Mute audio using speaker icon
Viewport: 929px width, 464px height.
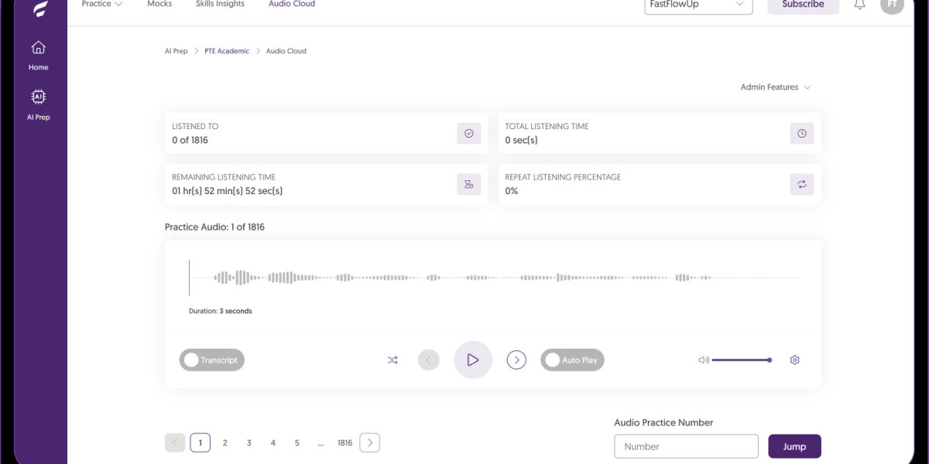click(x=703, y=360)
